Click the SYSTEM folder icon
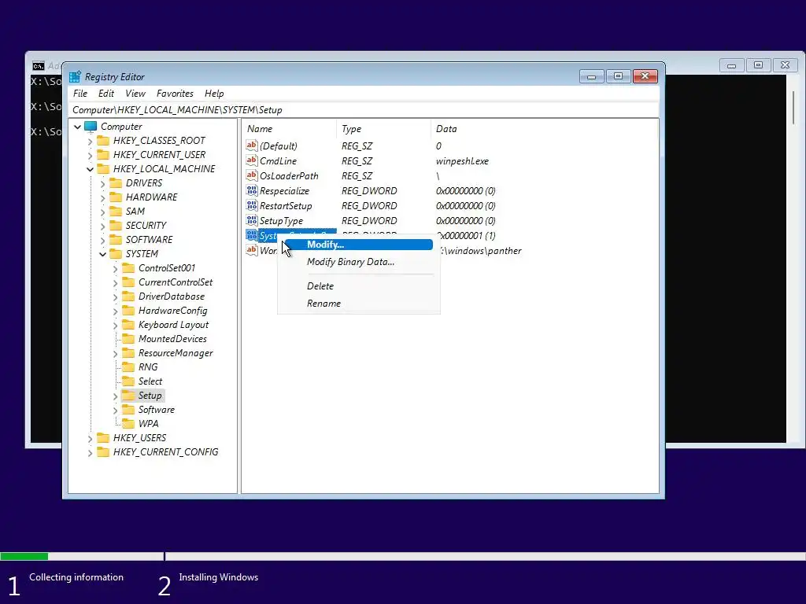806x604 pixels. [116, 254]
